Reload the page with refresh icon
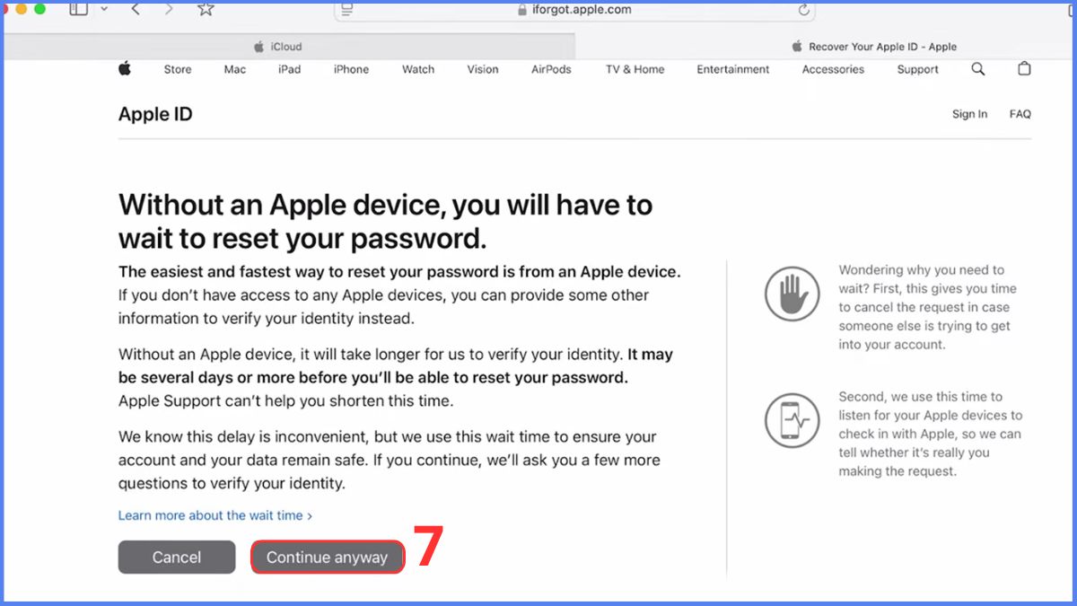The height and width of the screenshot is (606, 1077). coord(804,10)
